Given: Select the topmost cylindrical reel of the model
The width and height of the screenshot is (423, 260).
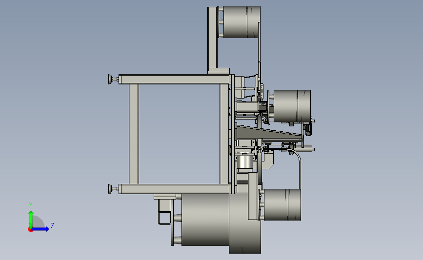Looking at the screenshot, I should point(242,22).
